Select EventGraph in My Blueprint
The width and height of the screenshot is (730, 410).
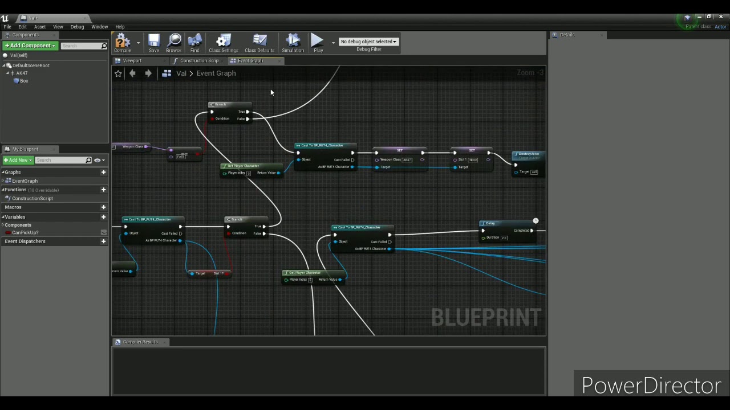[25, 181]
